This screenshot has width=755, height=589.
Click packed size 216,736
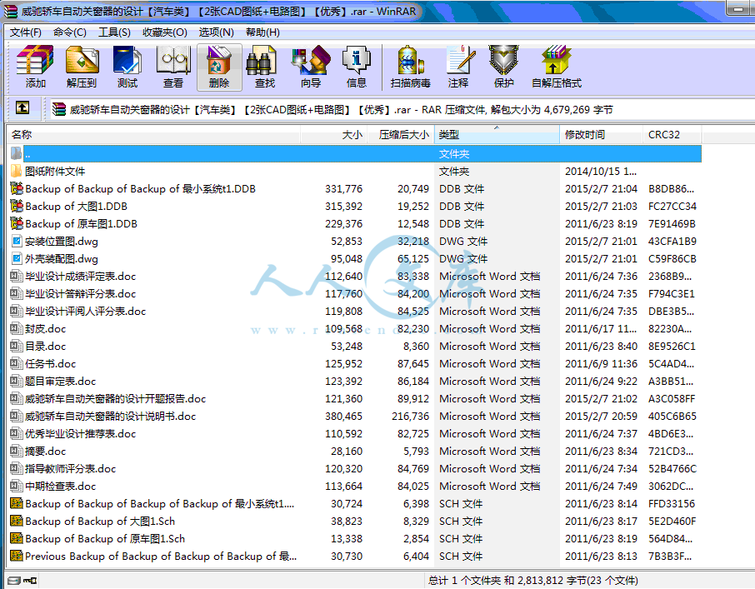coord(410,417)
